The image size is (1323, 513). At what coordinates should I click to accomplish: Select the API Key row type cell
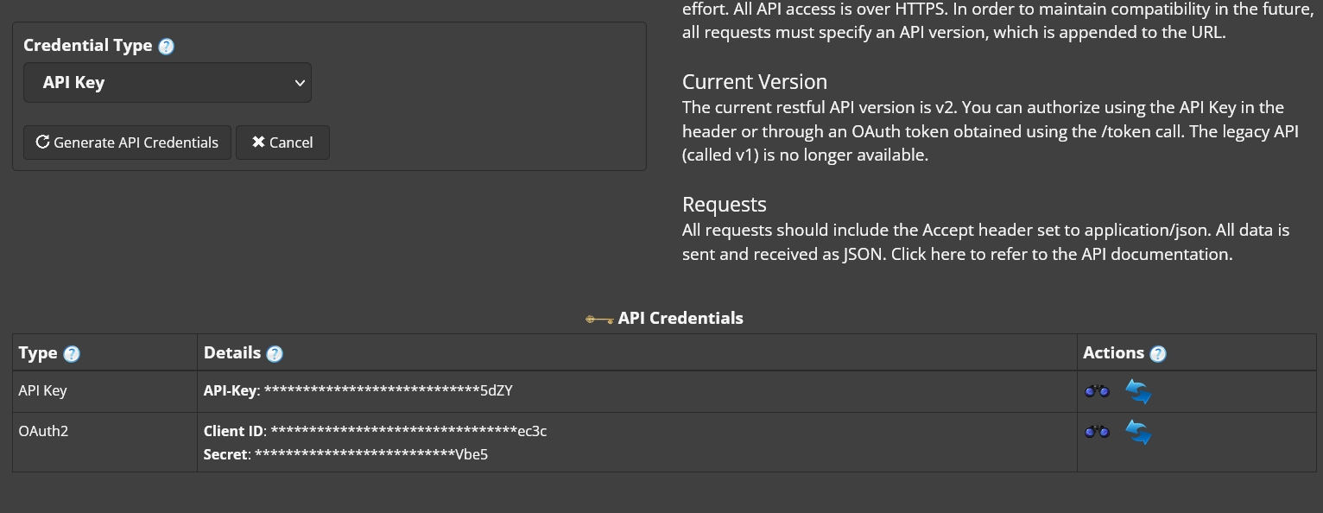coord(104,391)
